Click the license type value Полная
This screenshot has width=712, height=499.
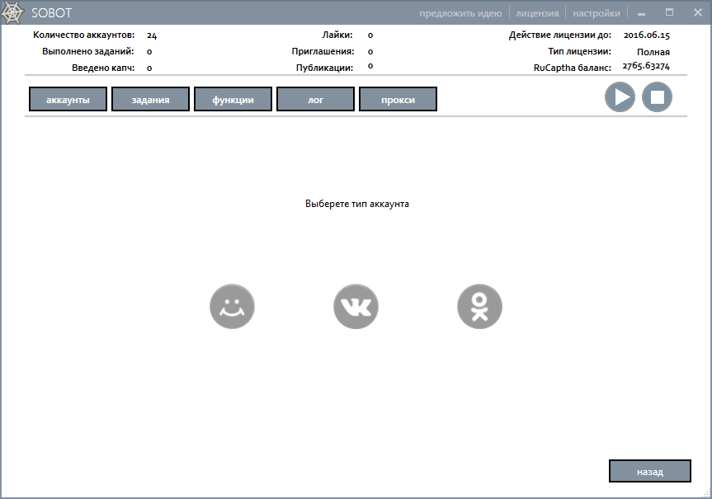coord(653,52)
